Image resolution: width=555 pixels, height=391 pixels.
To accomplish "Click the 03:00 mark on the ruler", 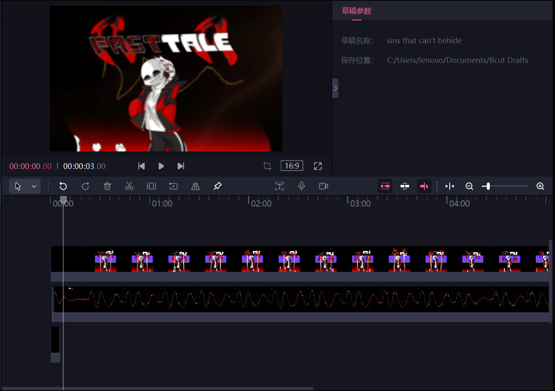I will pyautogui.click(x=360, y=203).
